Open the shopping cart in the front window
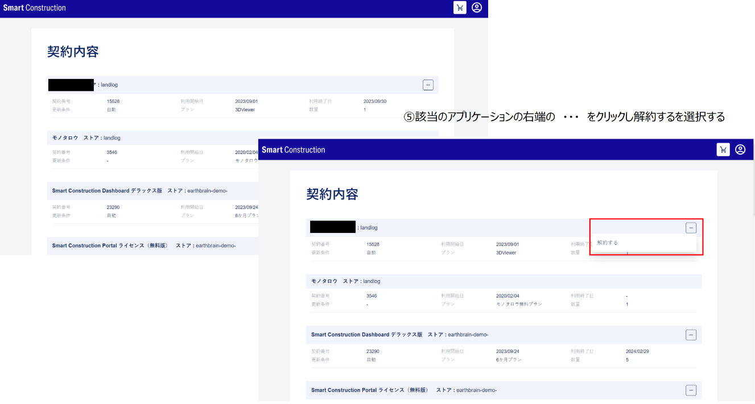Viewport: 755px width, 404px height. pyautogui.click(x=723, y=150)
